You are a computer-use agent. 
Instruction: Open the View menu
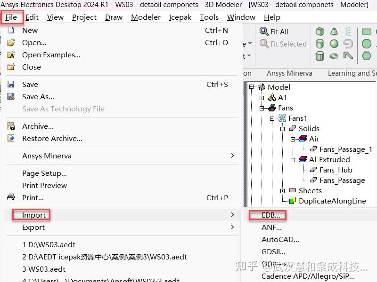pyautogui.click(x=55, y=17)
